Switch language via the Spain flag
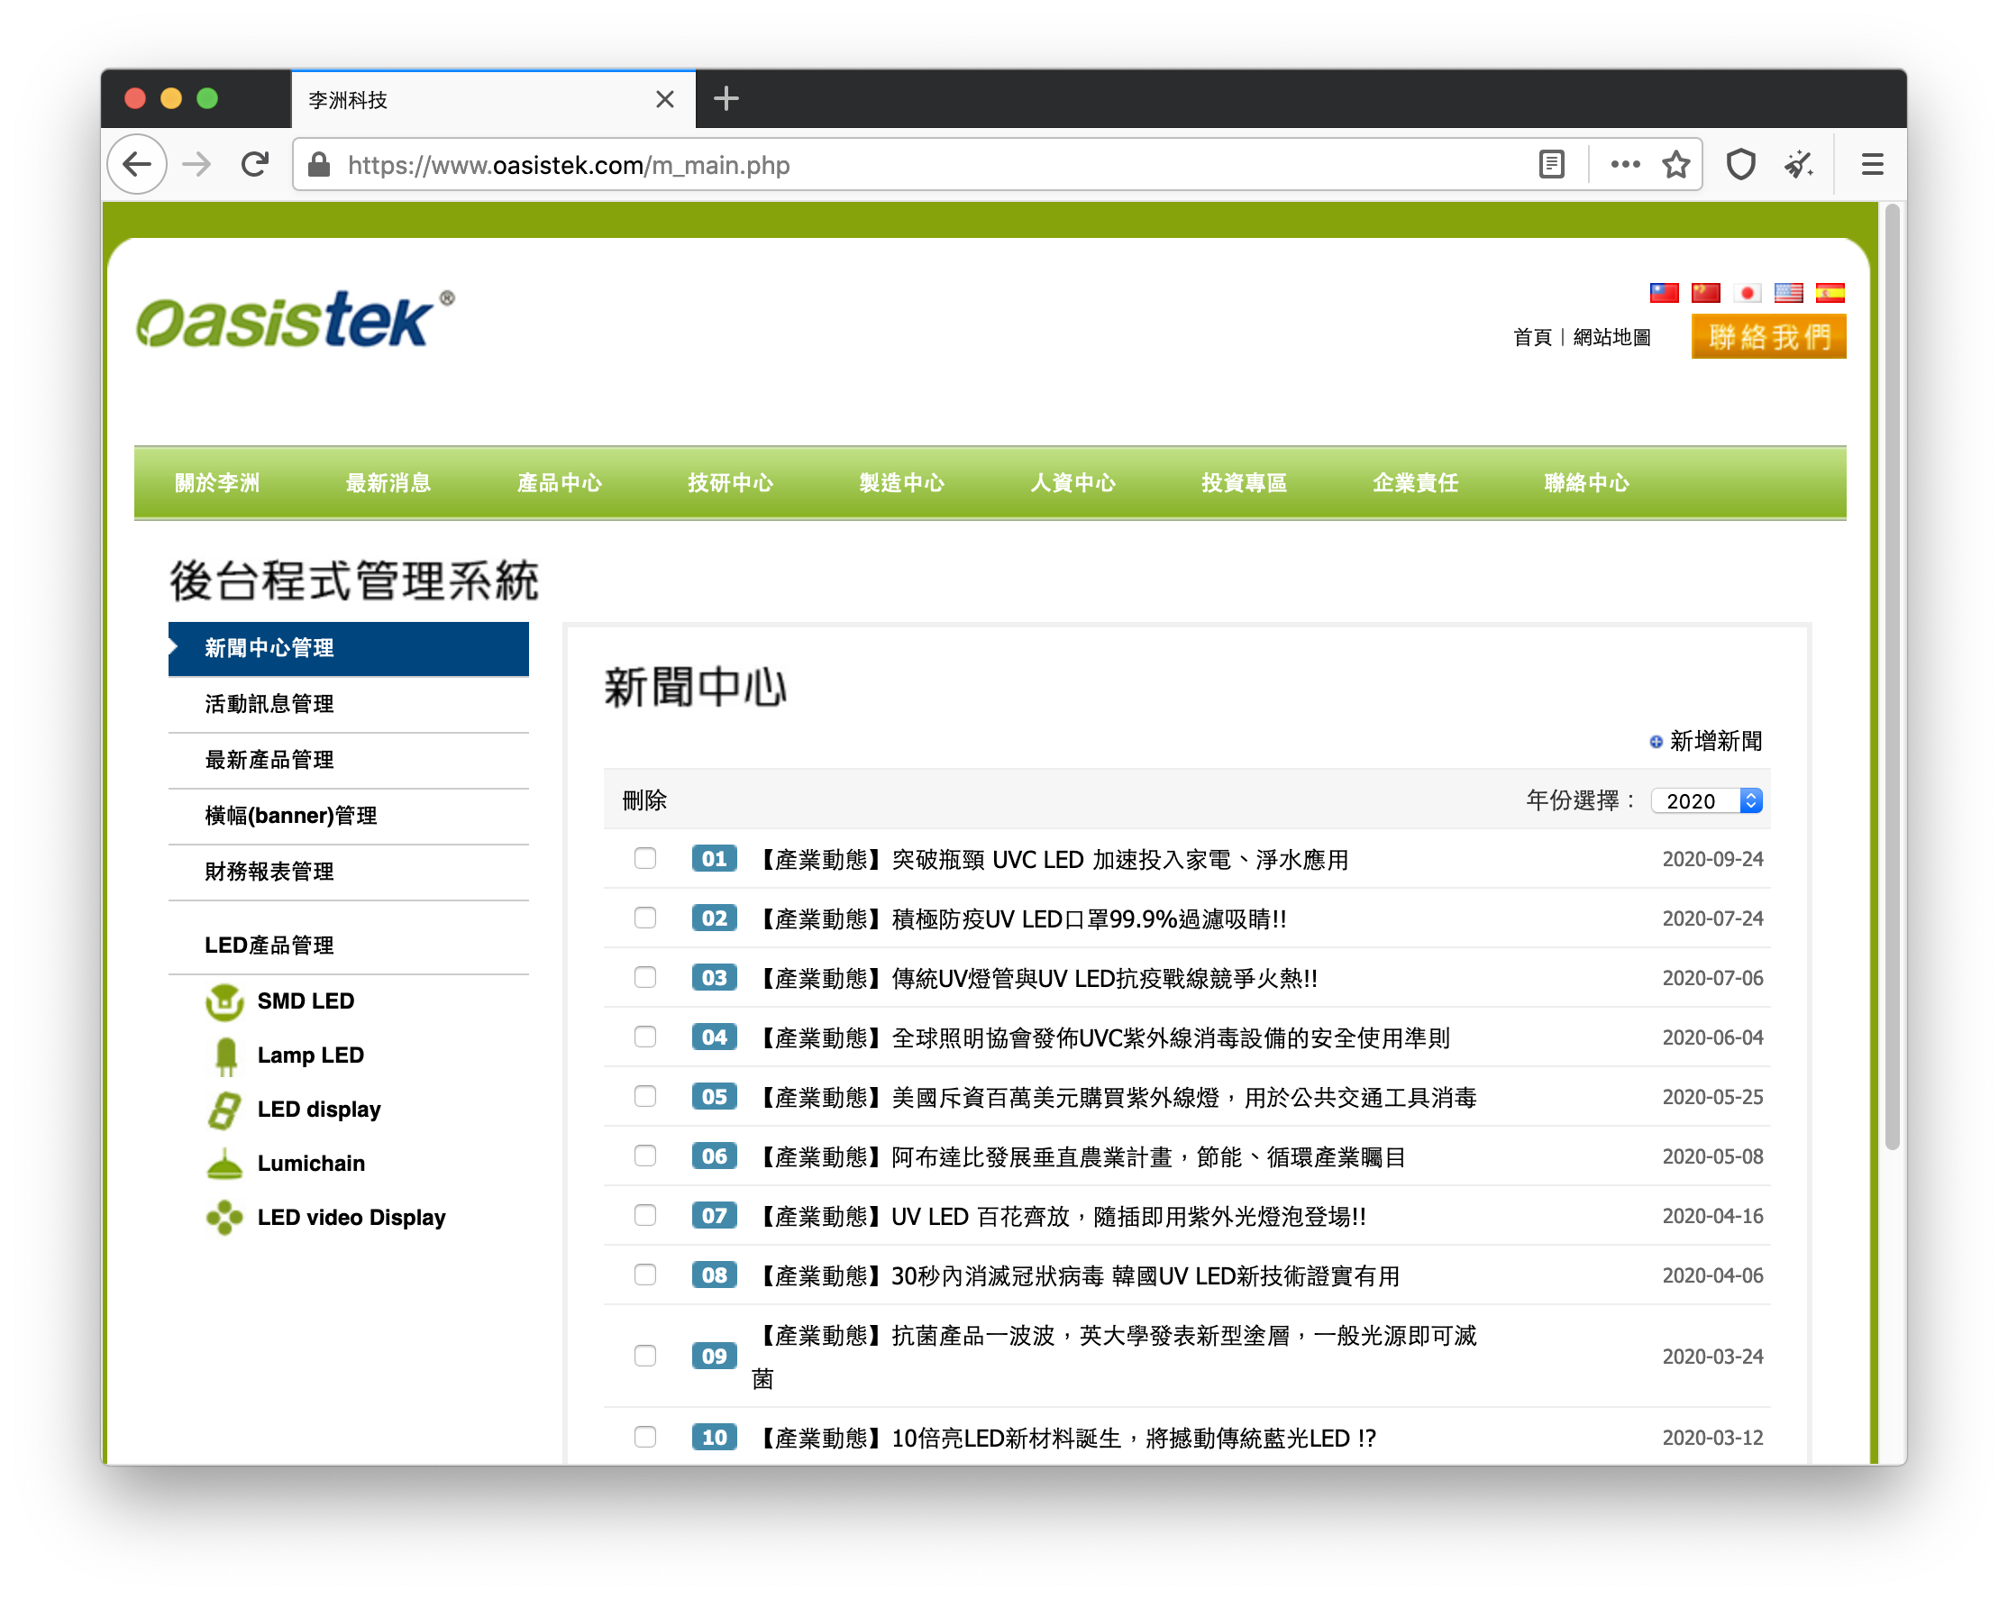2008x1599 pixels. point(1830,293)
